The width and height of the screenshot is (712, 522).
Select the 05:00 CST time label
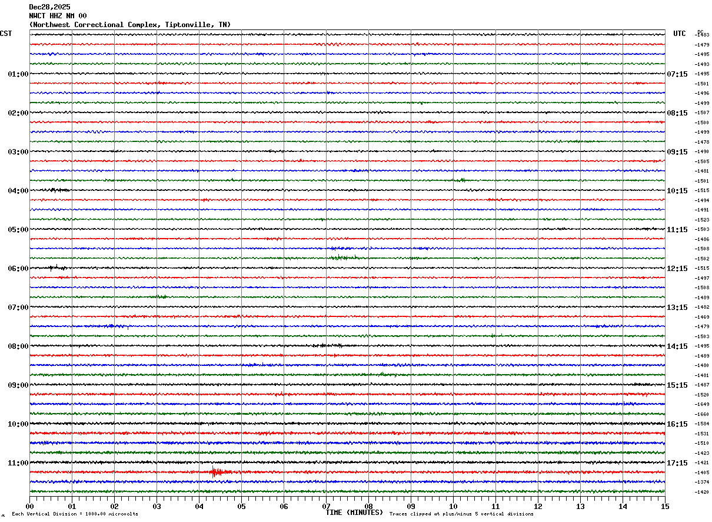pos(18,230)
